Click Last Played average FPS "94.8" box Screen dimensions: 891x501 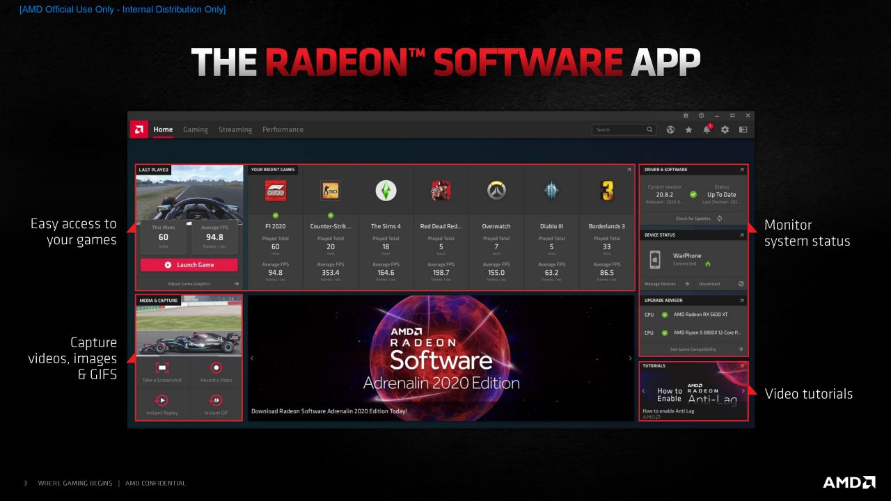215,237
